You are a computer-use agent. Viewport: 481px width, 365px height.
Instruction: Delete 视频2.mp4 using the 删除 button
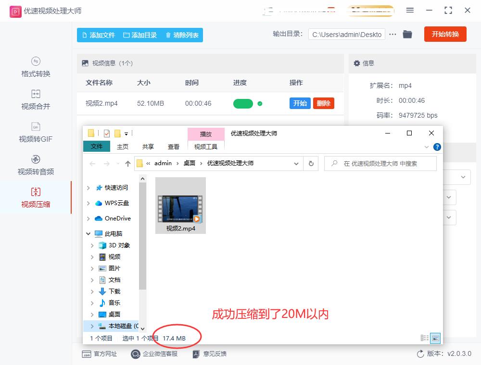(323, 103)
